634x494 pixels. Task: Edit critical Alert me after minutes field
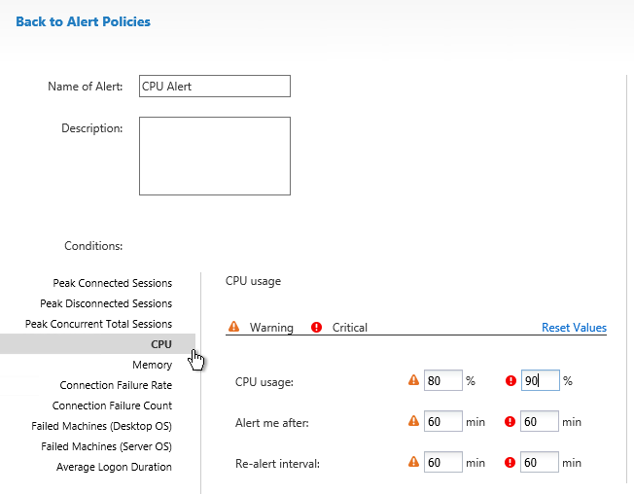click(x=540, y=421)
